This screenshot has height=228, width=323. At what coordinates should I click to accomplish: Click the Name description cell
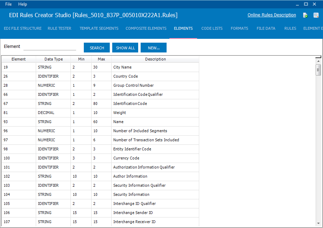tap(155, 122)
